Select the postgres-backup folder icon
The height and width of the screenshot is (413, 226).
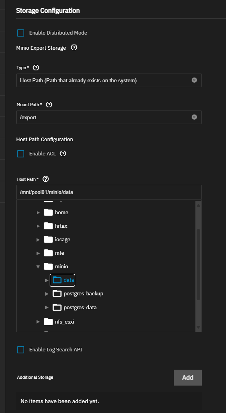57,293
